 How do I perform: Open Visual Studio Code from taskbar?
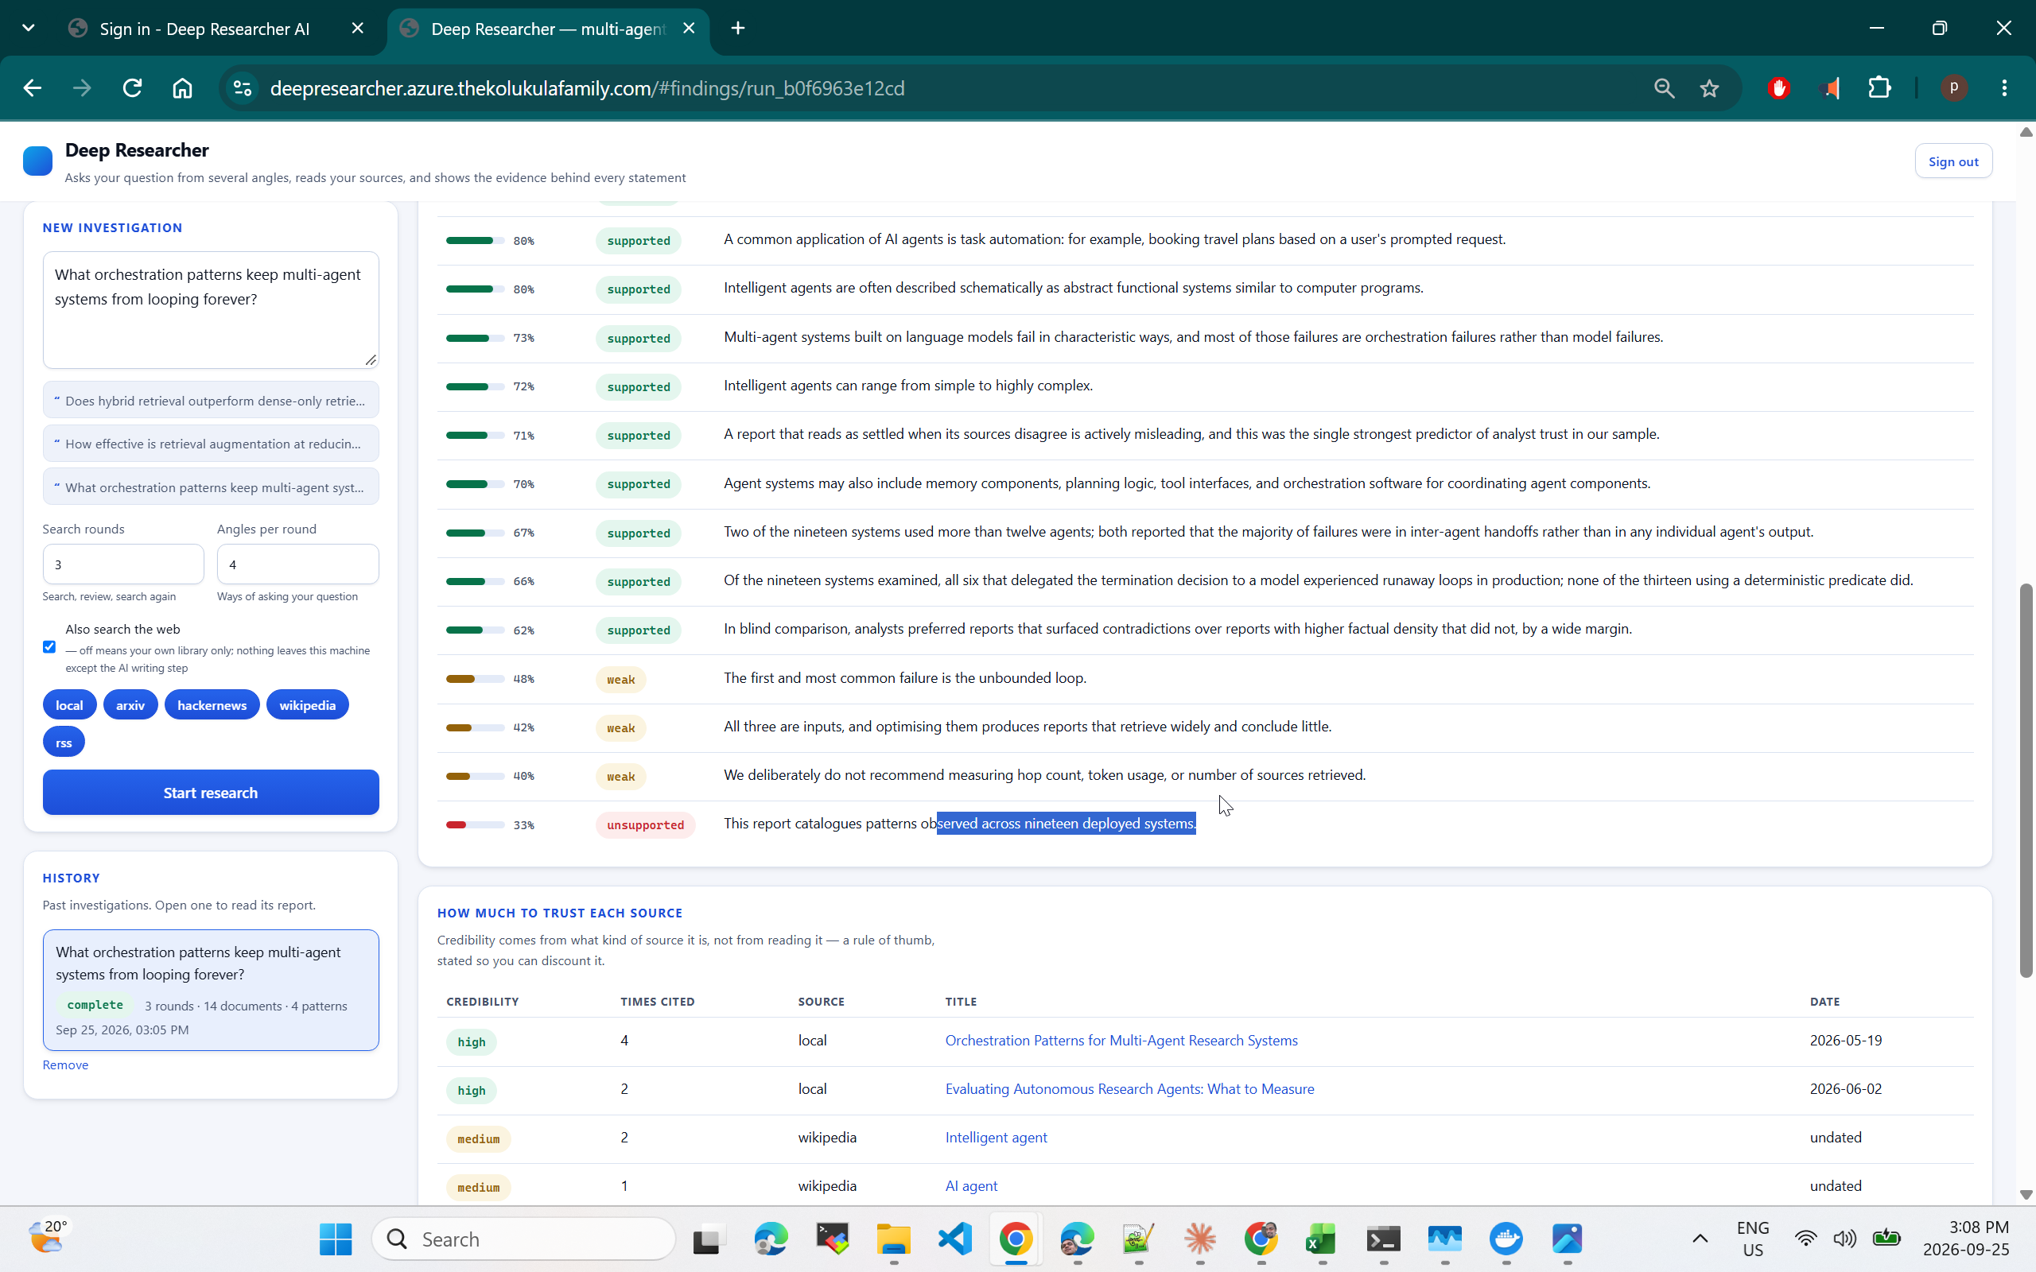[955, 1239]
